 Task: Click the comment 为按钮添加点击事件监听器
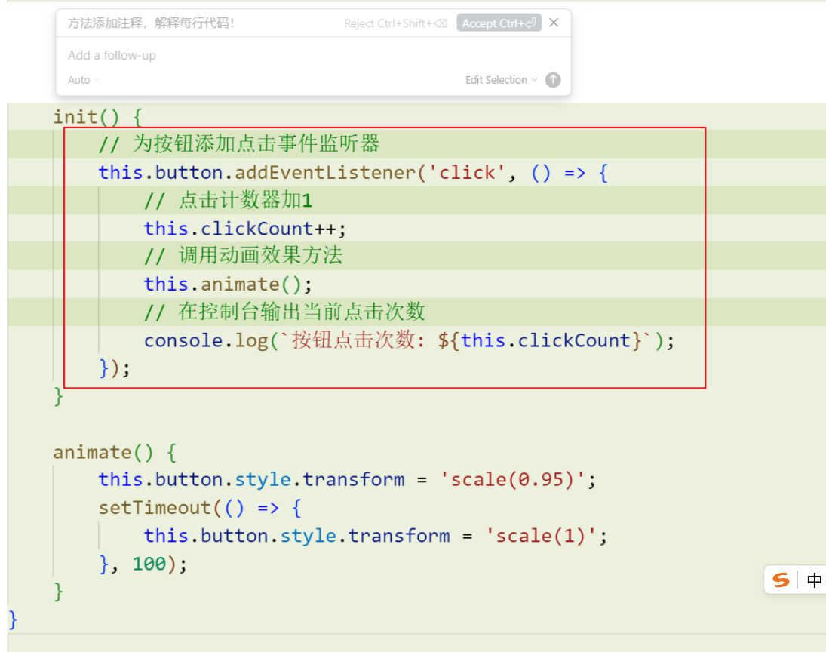click(x=239, y=144)
